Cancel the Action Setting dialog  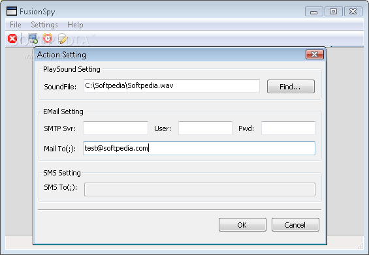(295, 225)
